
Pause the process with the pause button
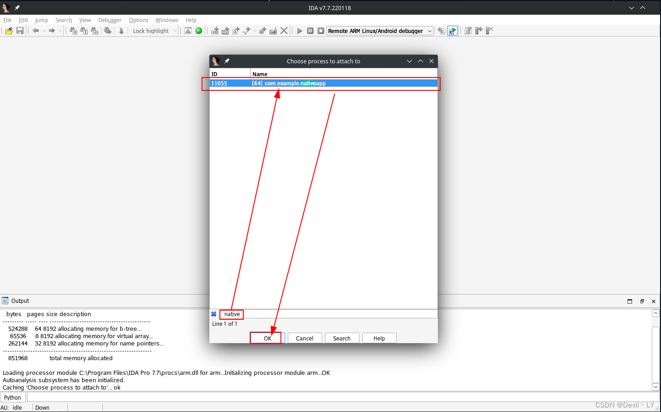(x=310, y=31)
